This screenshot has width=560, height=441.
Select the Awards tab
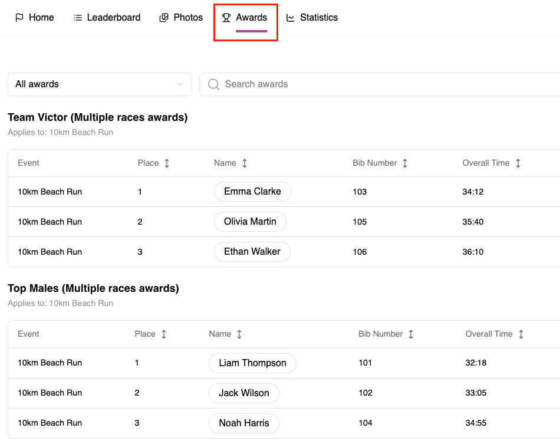(x=245, y=18)
